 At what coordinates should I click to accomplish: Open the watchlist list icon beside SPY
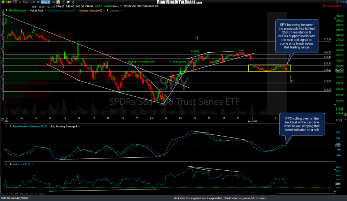[15, 2]
